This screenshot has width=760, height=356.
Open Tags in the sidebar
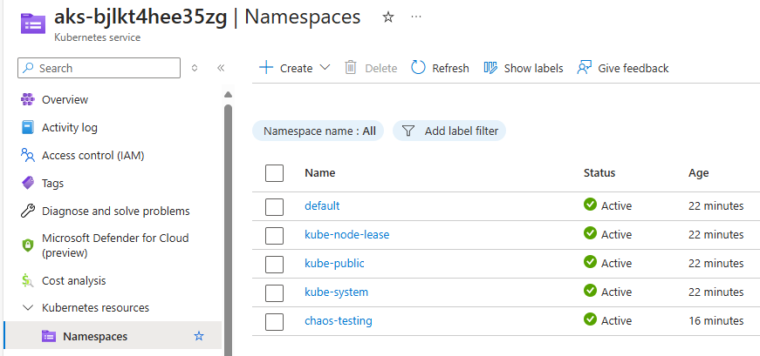[53, 184]
